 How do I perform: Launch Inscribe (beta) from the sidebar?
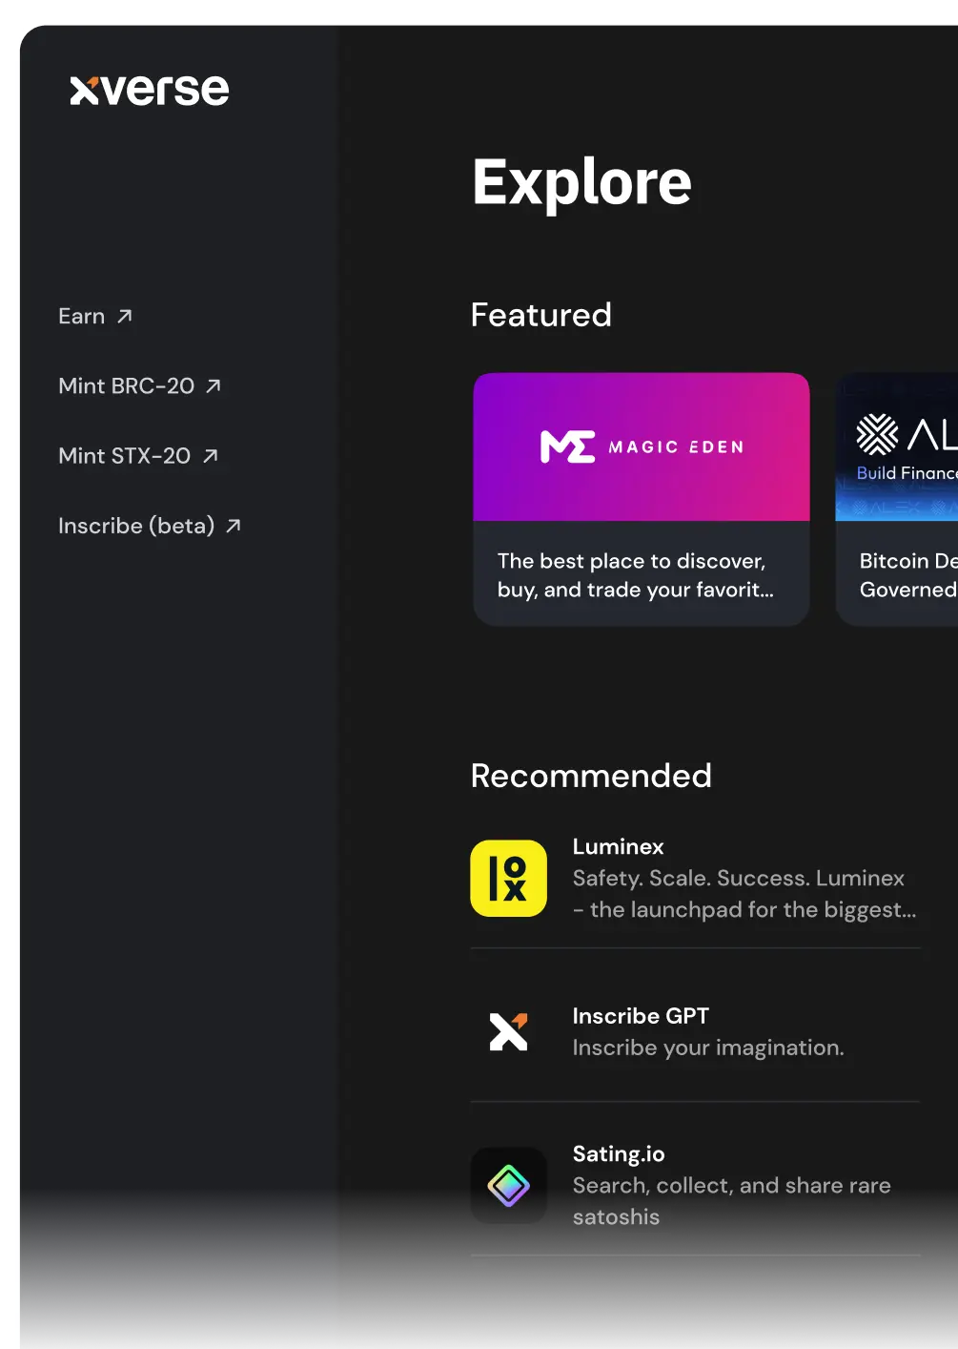coord(136,525)
